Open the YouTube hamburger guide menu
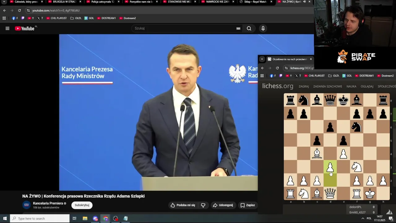The image size is (396, 223). point(7,28)
